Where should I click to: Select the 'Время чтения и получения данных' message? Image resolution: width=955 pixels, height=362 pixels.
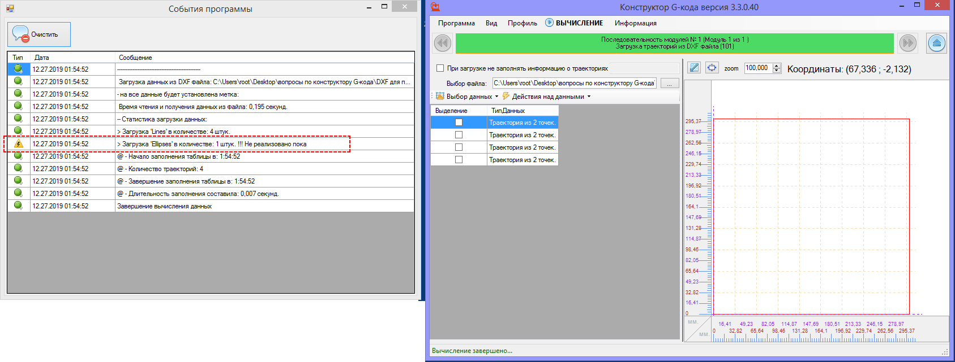point(265,107)
